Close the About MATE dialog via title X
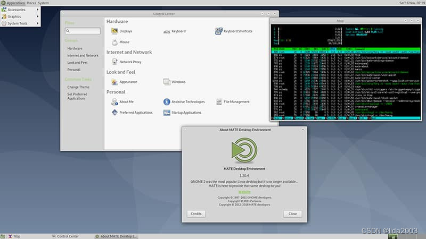Image resolution: width=426 pixels, height=239 pixels. pyautogui.click(x=303, y=130)
